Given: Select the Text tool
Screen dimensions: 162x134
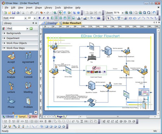Looking at the screenshot, I should (119, 18).
